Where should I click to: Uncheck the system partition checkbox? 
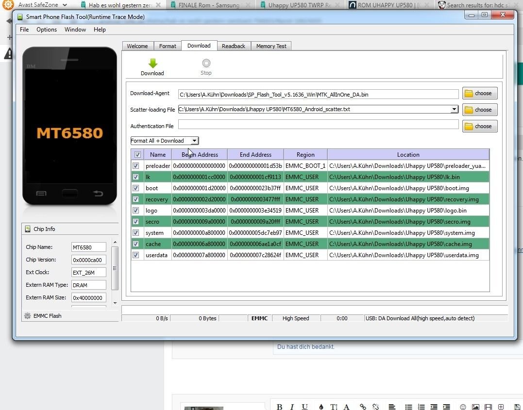point(136,233)
